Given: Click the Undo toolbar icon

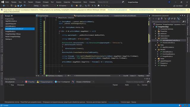Looking at the screenshot, I should pos(25,6).
